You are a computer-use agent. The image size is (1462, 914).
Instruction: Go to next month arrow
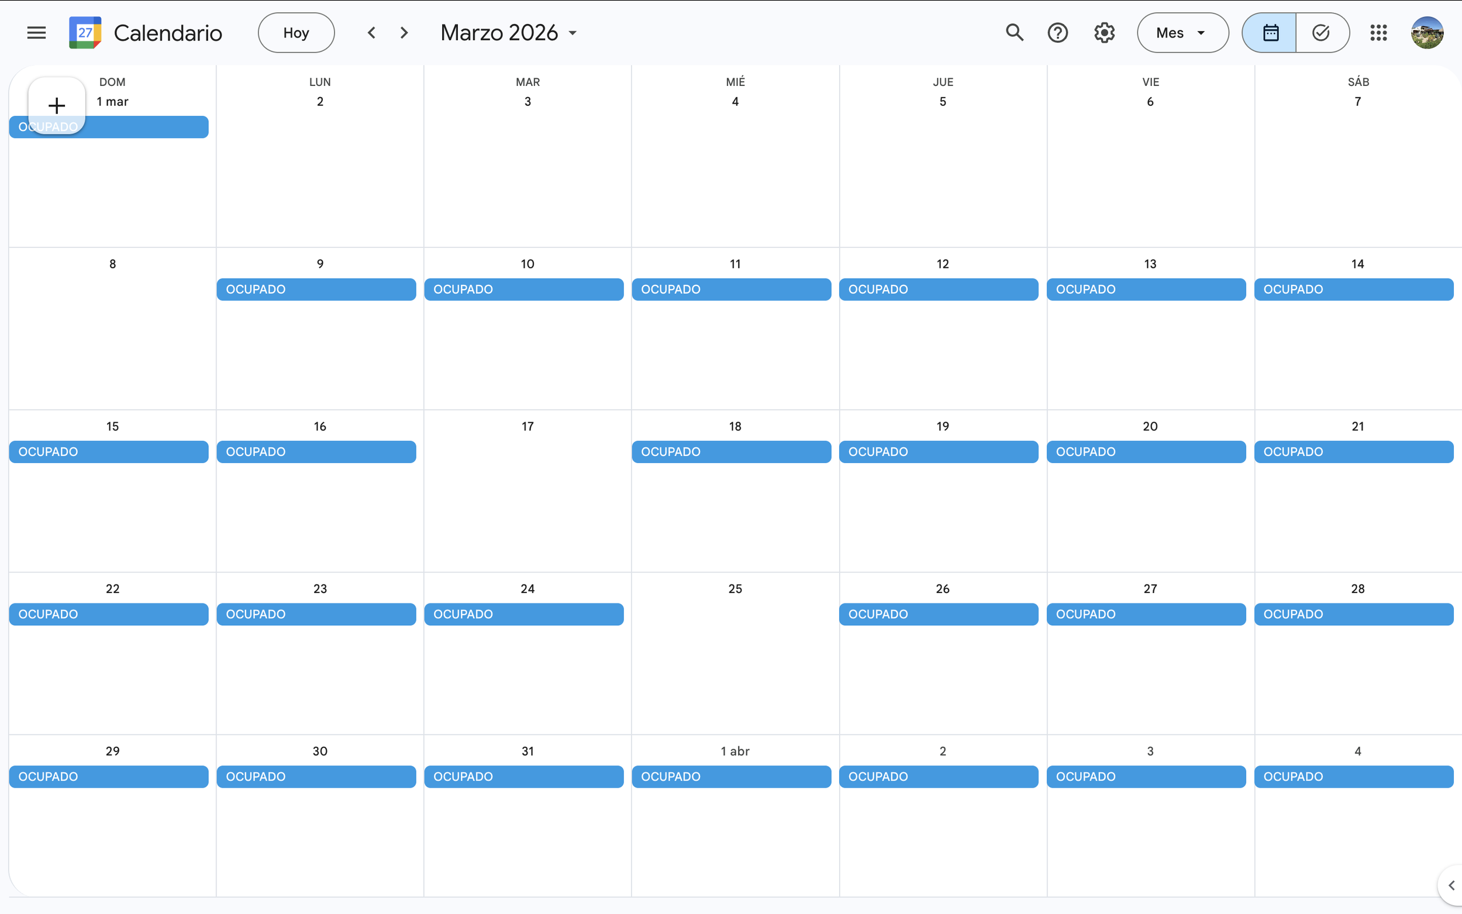(x=404, y=33)
